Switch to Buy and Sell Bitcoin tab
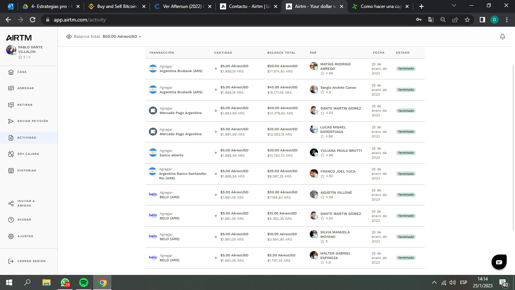Image resolution: width=515 pixels, height=290 pixels. coord(116,6)
